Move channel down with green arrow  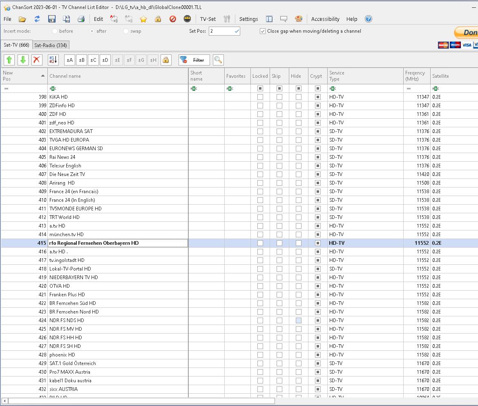(x=23, y=60)
